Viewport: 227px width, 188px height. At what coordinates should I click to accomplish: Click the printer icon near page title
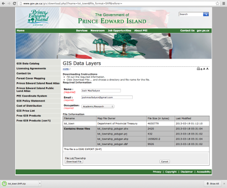point(198,69)
